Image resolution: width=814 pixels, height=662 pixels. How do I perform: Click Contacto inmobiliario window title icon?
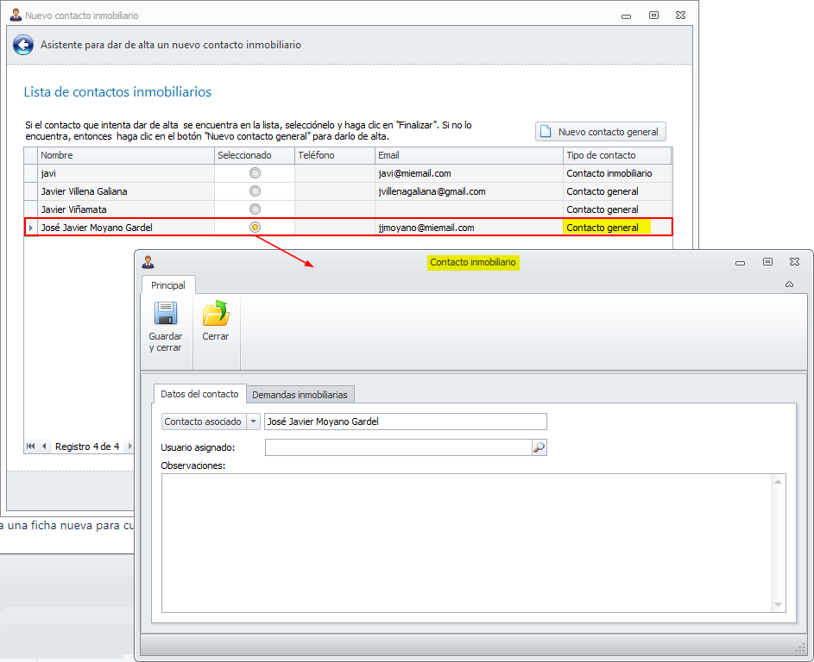[148, 262]
